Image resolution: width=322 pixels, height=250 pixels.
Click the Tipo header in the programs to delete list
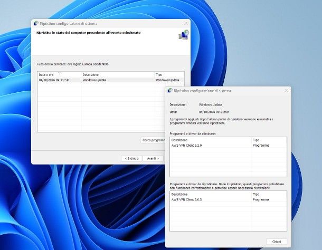click(269, 140)
